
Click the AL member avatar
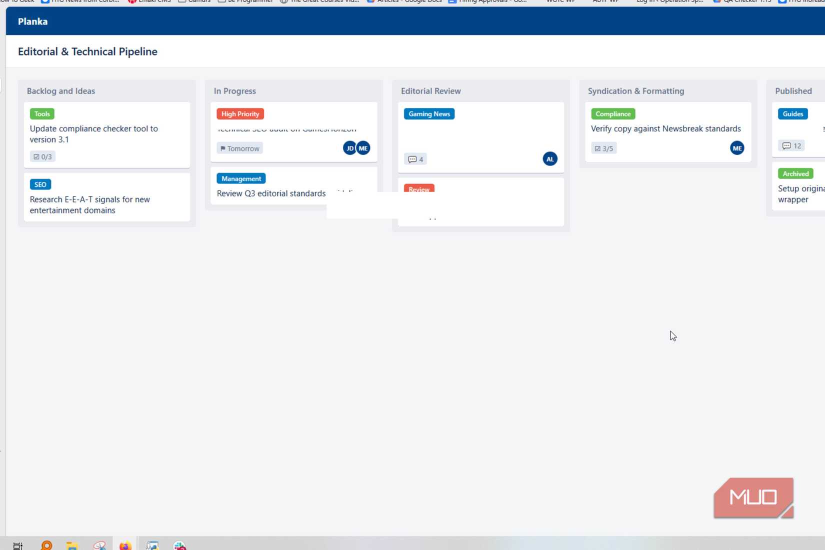pyautogui.click(x=550, y=159)
